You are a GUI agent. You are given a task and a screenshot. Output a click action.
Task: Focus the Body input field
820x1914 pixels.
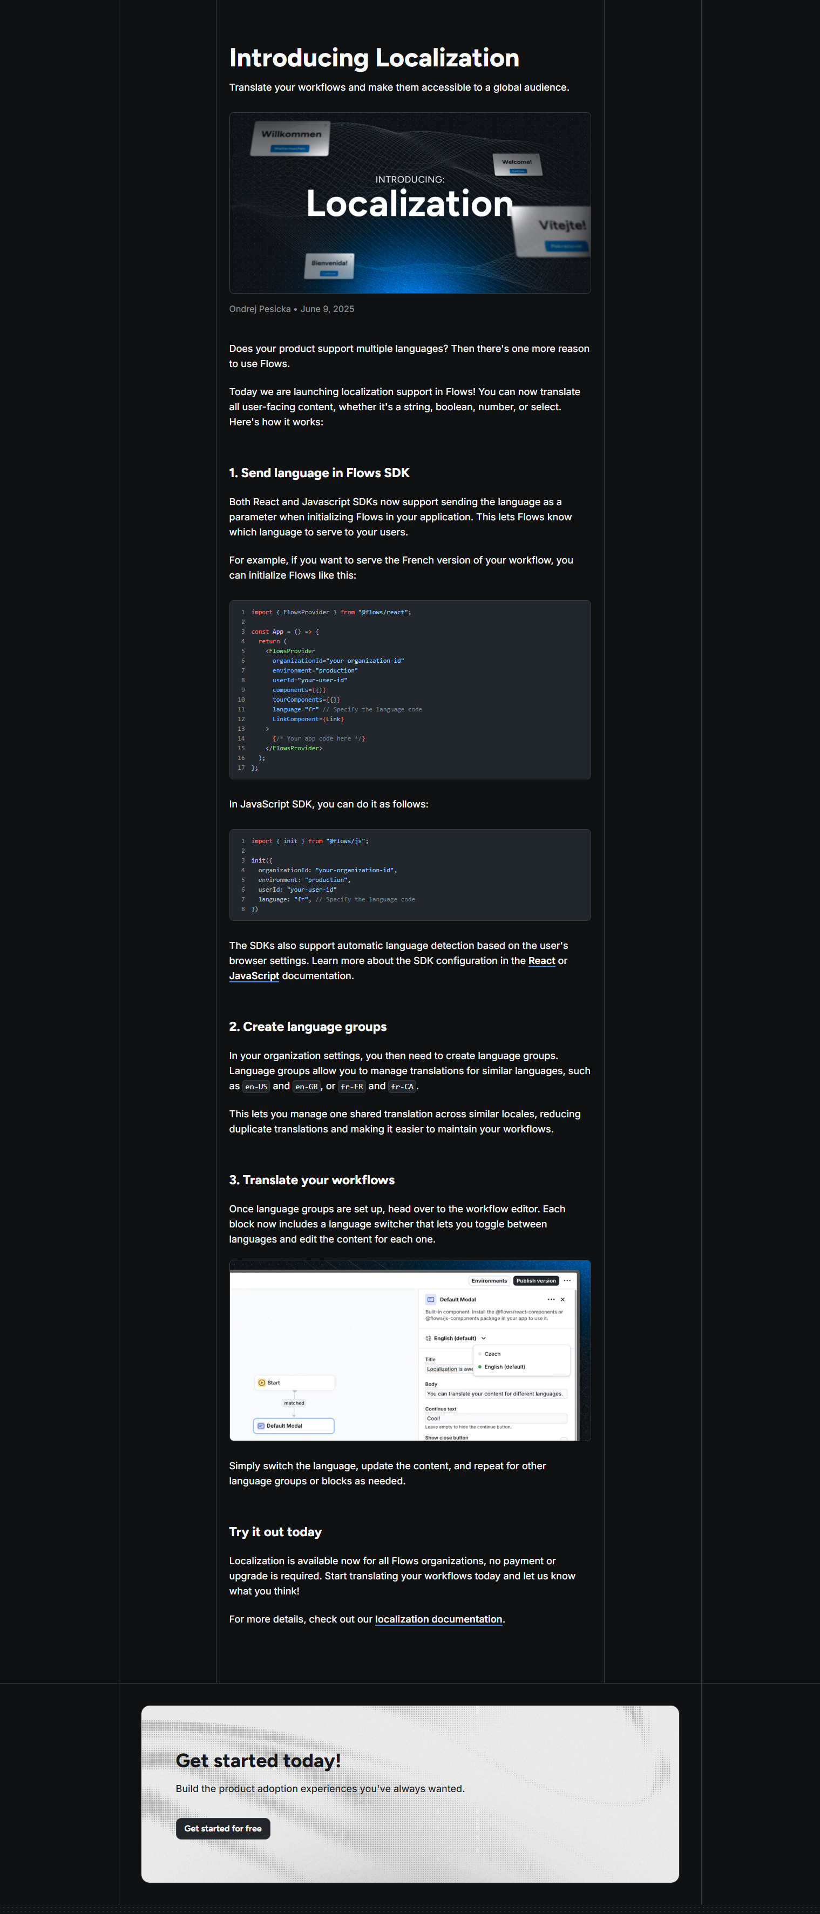tap(496, 1394)
